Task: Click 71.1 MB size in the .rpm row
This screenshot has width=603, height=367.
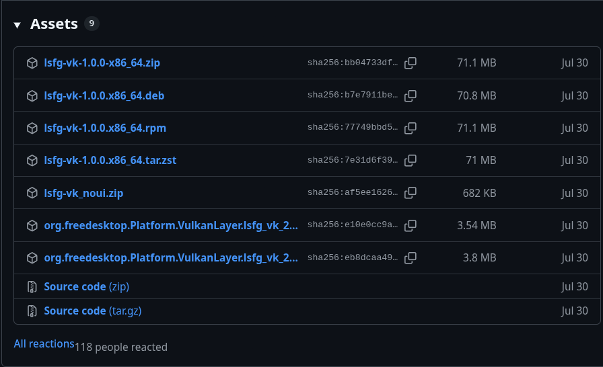Action: point(476,128)
